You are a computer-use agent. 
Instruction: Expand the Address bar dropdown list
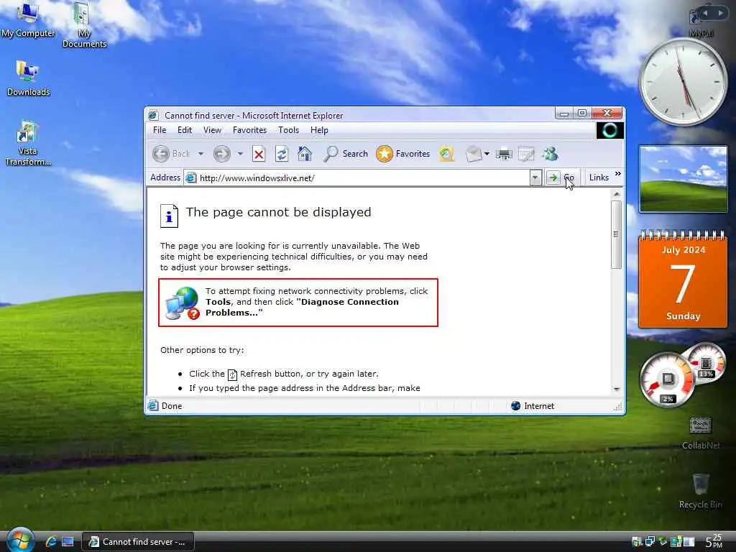coord(535,178)
